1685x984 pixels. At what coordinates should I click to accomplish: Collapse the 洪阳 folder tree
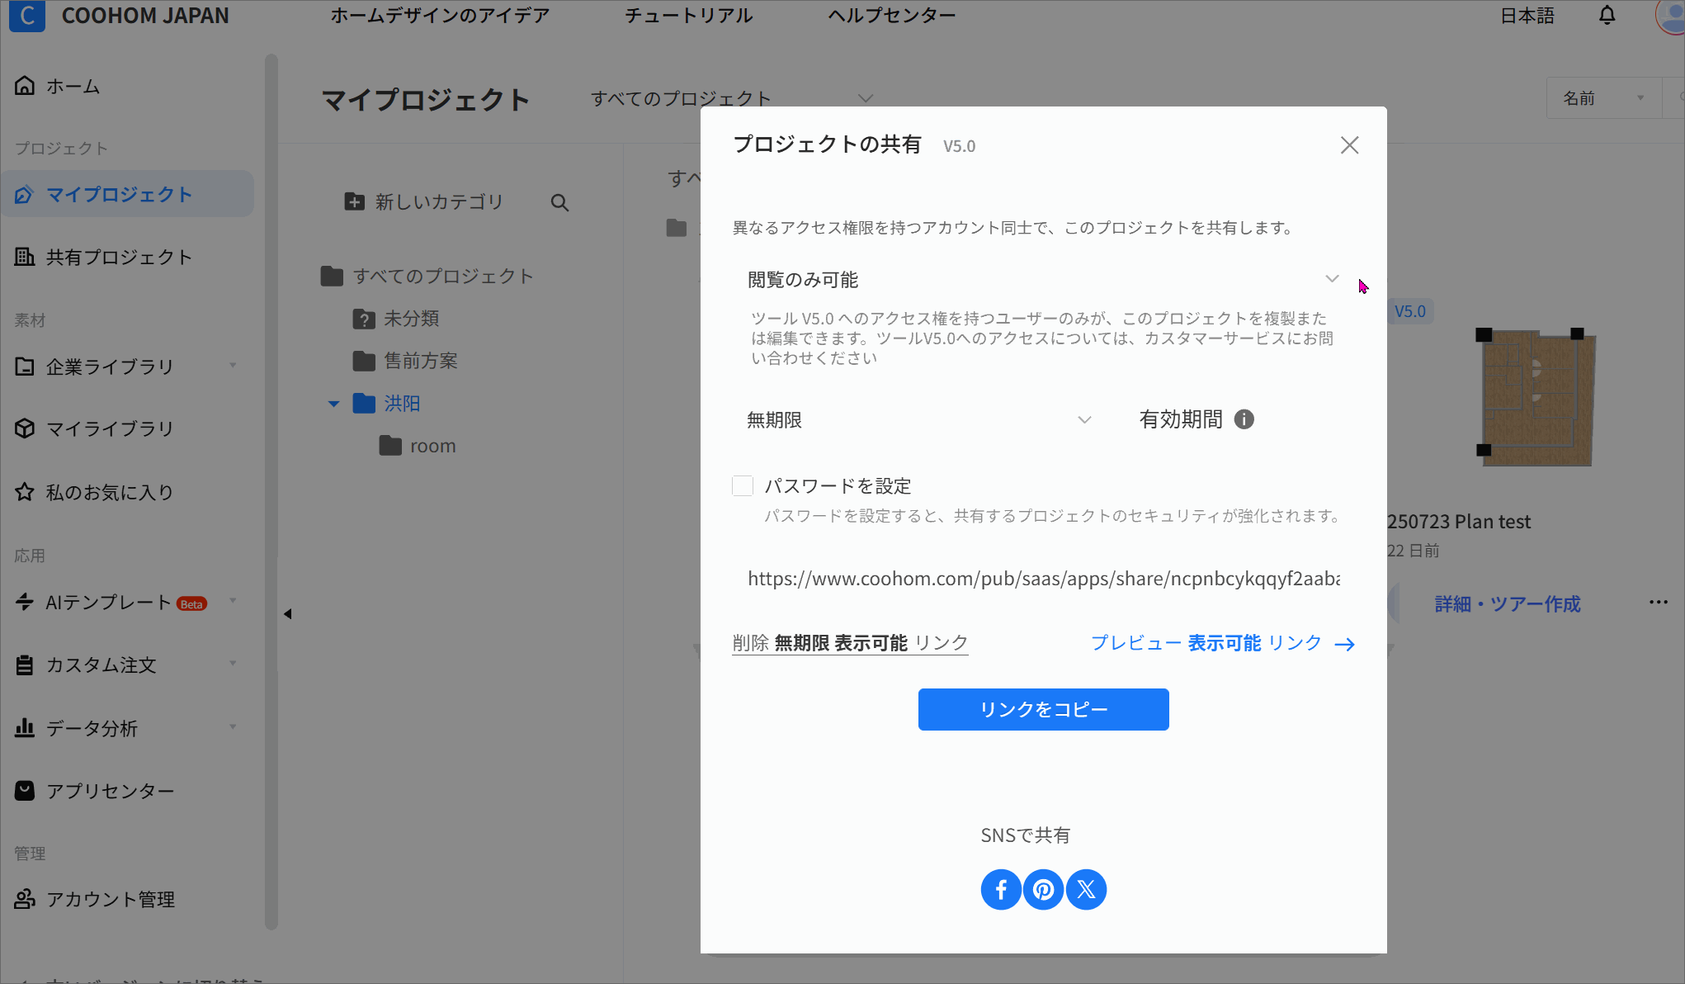point(333,404)
